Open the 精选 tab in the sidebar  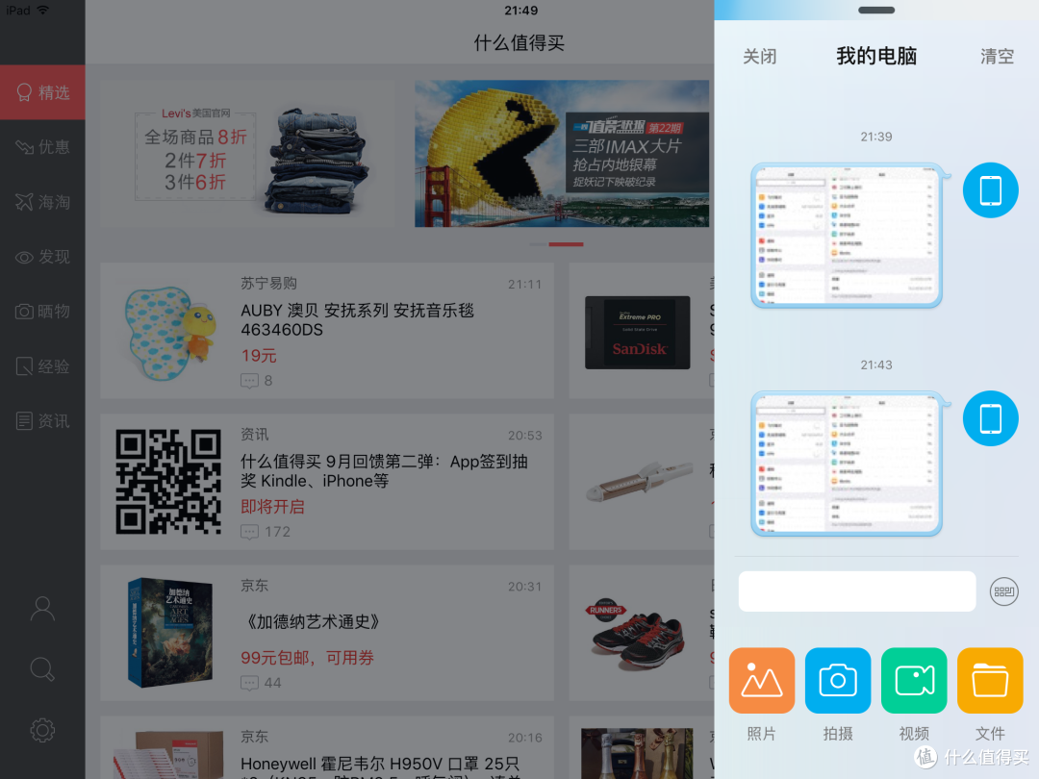coord(42,92)
